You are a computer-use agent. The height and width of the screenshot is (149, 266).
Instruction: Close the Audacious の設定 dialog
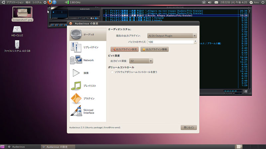coord(71,23)
